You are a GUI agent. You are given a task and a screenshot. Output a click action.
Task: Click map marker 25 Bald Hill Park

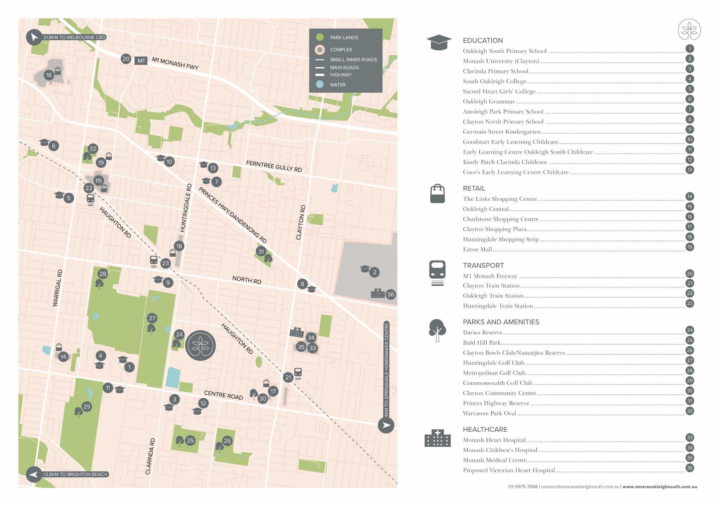point(190,440)
